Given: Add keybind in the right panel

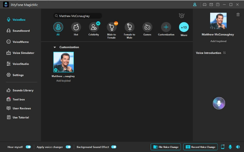Looking at the screenshot, I should coord(218,41).
